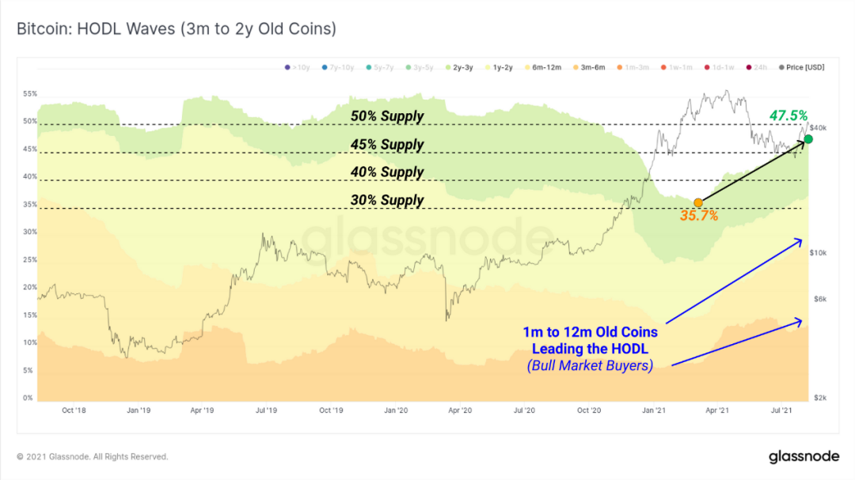Viewport: 855px width, 480px height.
Task: Enable the 1d-1w legend series
Action: [719, 67]
